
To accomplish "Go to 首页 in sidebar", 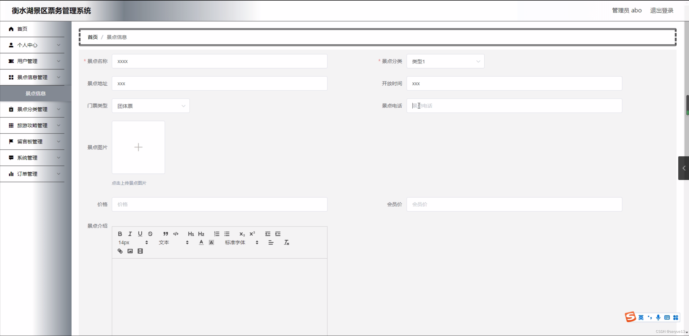I will pos(22,29).
